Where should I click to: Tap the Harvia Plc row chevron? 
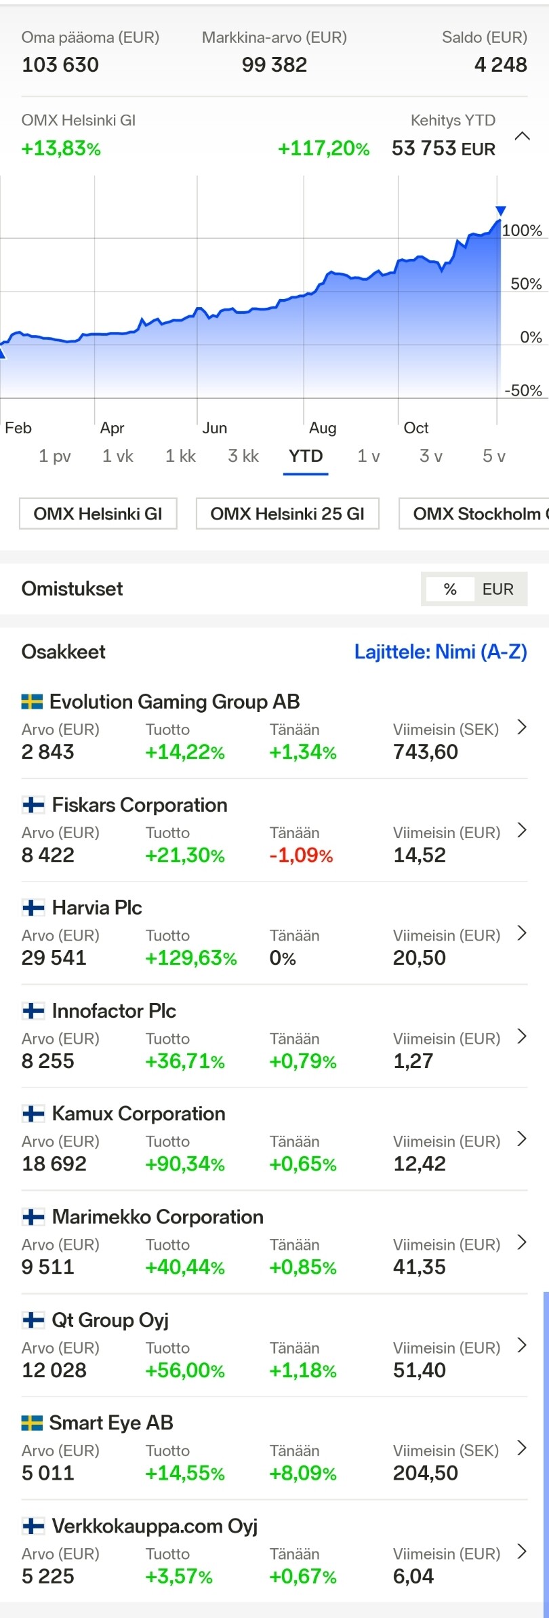[522, 933]
